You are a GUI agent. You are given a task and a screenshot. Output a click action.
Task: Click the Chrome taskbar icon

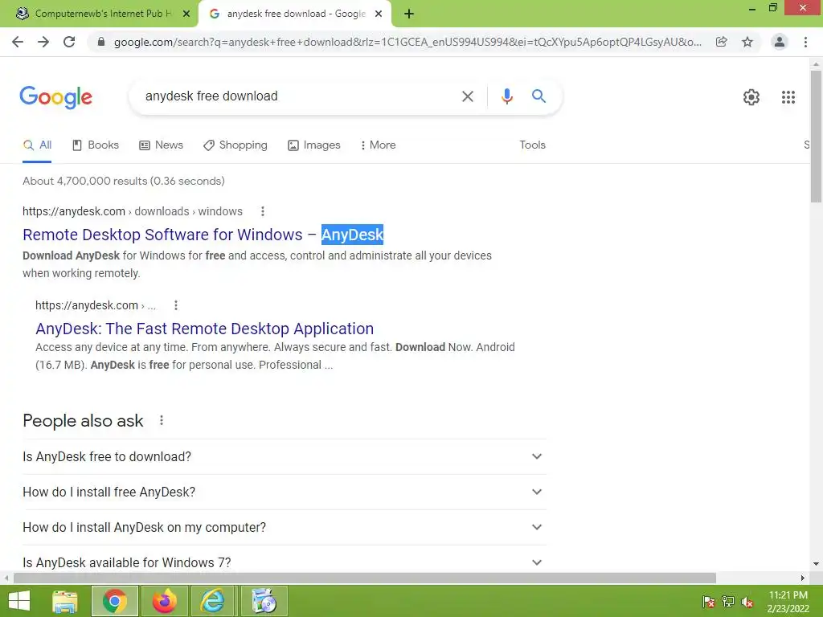(115, 601)
